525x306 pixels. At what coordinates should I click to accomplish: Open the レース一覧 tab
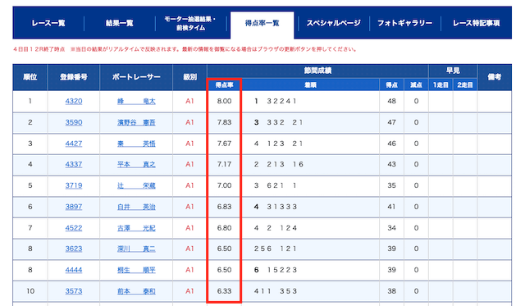click(x=48, y=23)
